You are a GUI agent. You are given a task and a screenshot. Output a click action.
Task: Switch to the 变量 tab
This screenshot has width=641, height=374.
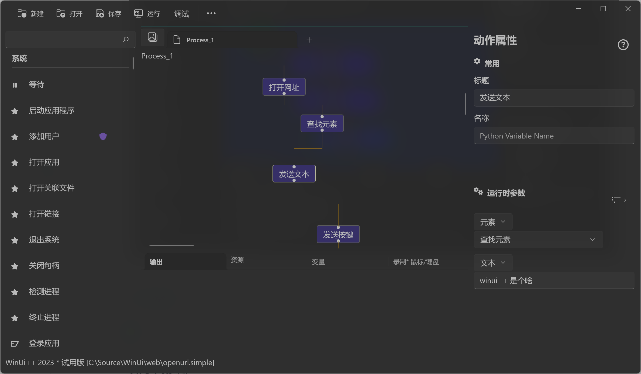[x=318, y=262]
